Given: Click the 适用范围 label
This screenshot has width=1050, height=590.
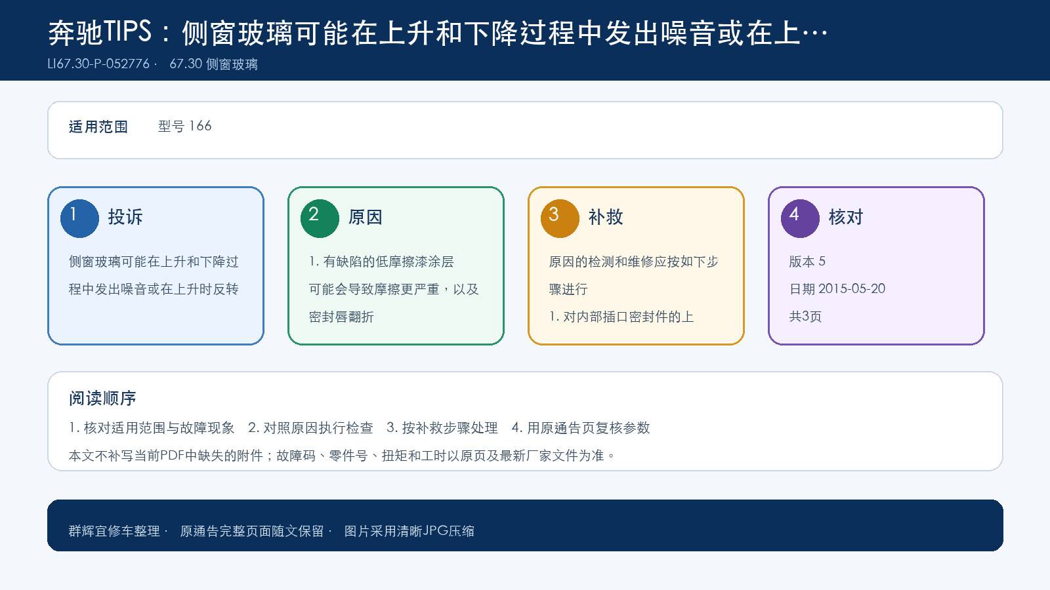Looking at the screenshot, I should click(98, 127).
